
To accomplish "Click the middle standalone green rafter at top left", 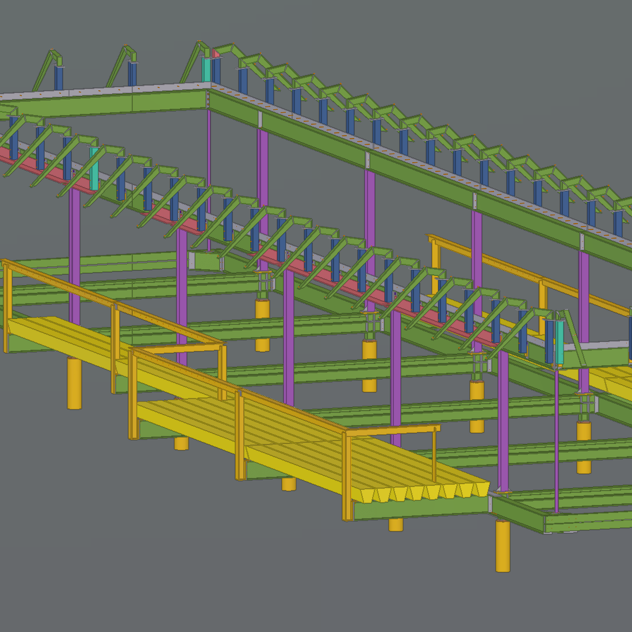I will click(121, 66).
